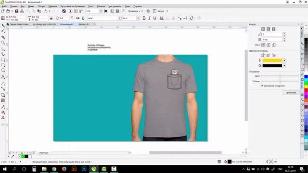Click the Windows Start button

(4, 169)
